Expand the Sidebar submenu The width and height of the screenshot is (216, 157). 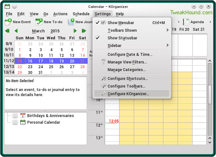pyautogui.click(x=132, y=45)
